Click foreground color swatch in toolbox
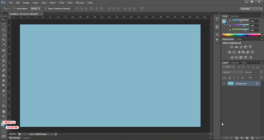Image resolution: width=264 pixels, height=140 pixels. coord(3,124)
